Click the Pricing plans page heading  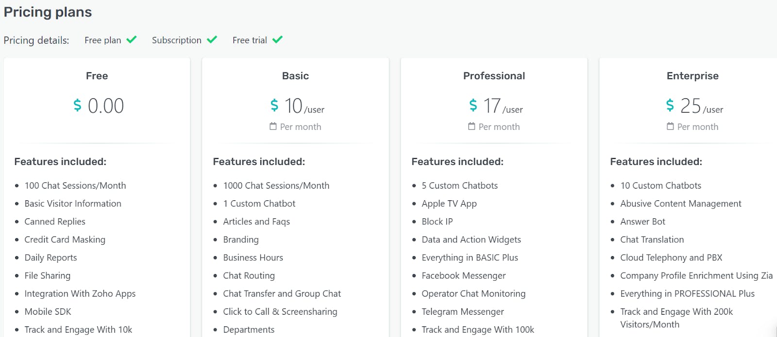[x=48, y=12]
